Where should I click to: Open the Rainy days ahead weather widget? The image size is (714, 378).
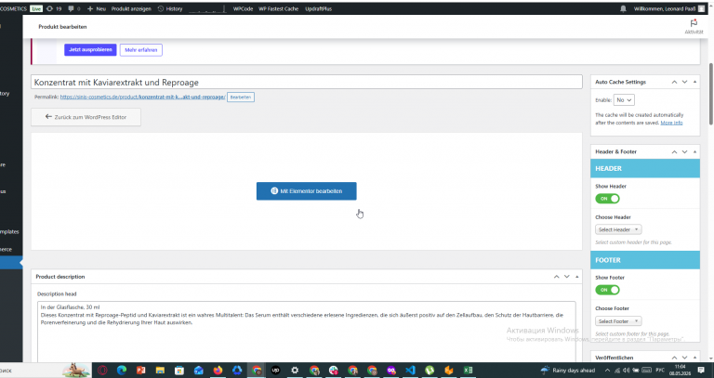(567, 371)
